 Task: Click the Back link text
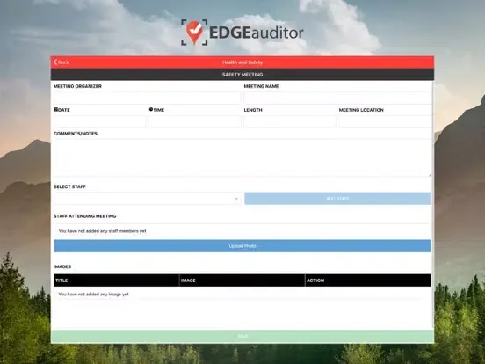(x=63, y=62)
